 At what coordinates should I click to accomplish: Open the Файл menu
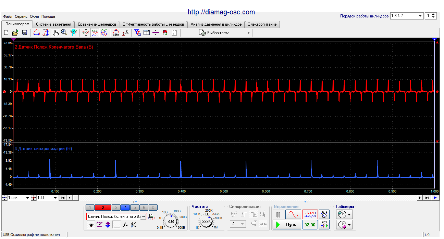click(x=8, y=16)
